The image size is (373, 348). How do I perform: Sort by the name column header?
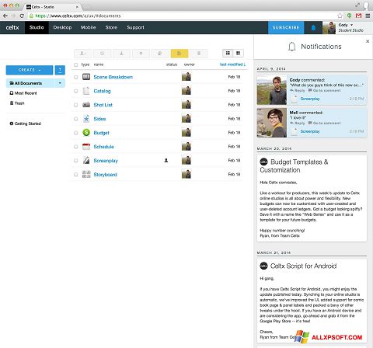click(99, 64)
